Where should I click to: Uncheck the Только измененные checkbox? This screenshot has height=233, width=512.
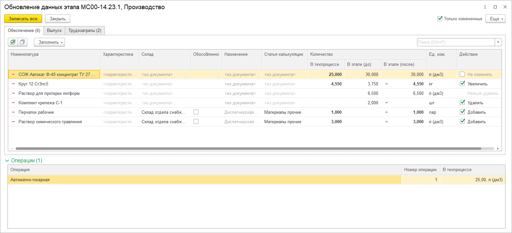pos(440,19)
